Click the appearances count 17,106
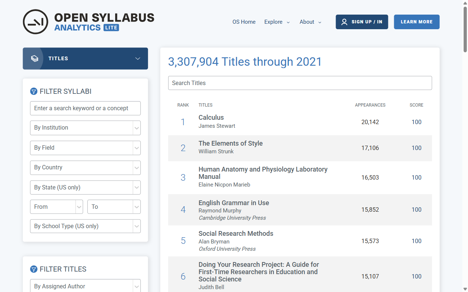The image size is (468, 292). coord(370,148)
